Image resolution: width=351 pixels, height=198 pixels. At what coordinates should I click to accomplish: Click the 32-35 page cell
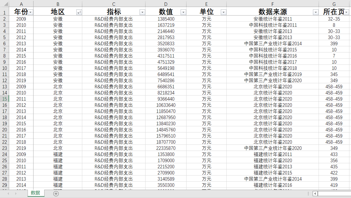pos(334,19)
